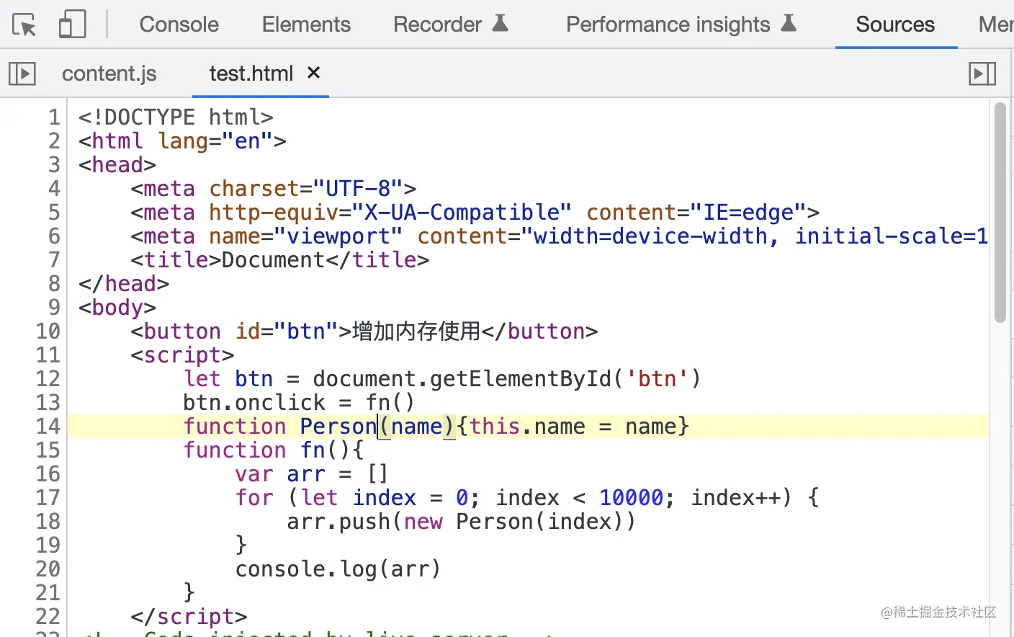Toggle the debugger sidebar panel icon
This screenshot has width=1014, height=637.
click(982, 73)
